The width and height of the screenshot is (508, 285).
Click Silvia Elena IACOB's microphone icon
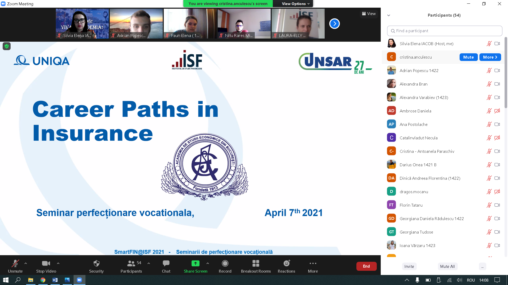(489, 44)
